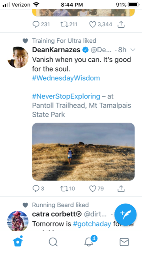Share the DeanKarnazes tweet
Screen dimensions: 142x253
(x=121, y=189)
